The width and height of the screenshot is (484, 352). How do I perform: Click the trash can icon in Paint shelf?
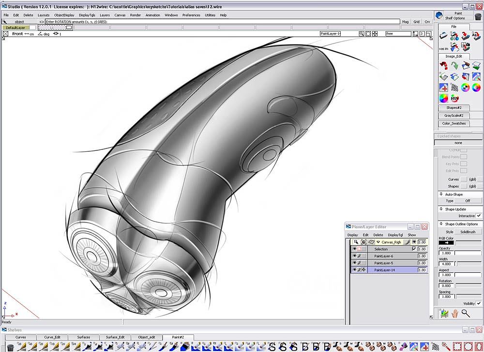pyautogui.click(x=478, y=16)
